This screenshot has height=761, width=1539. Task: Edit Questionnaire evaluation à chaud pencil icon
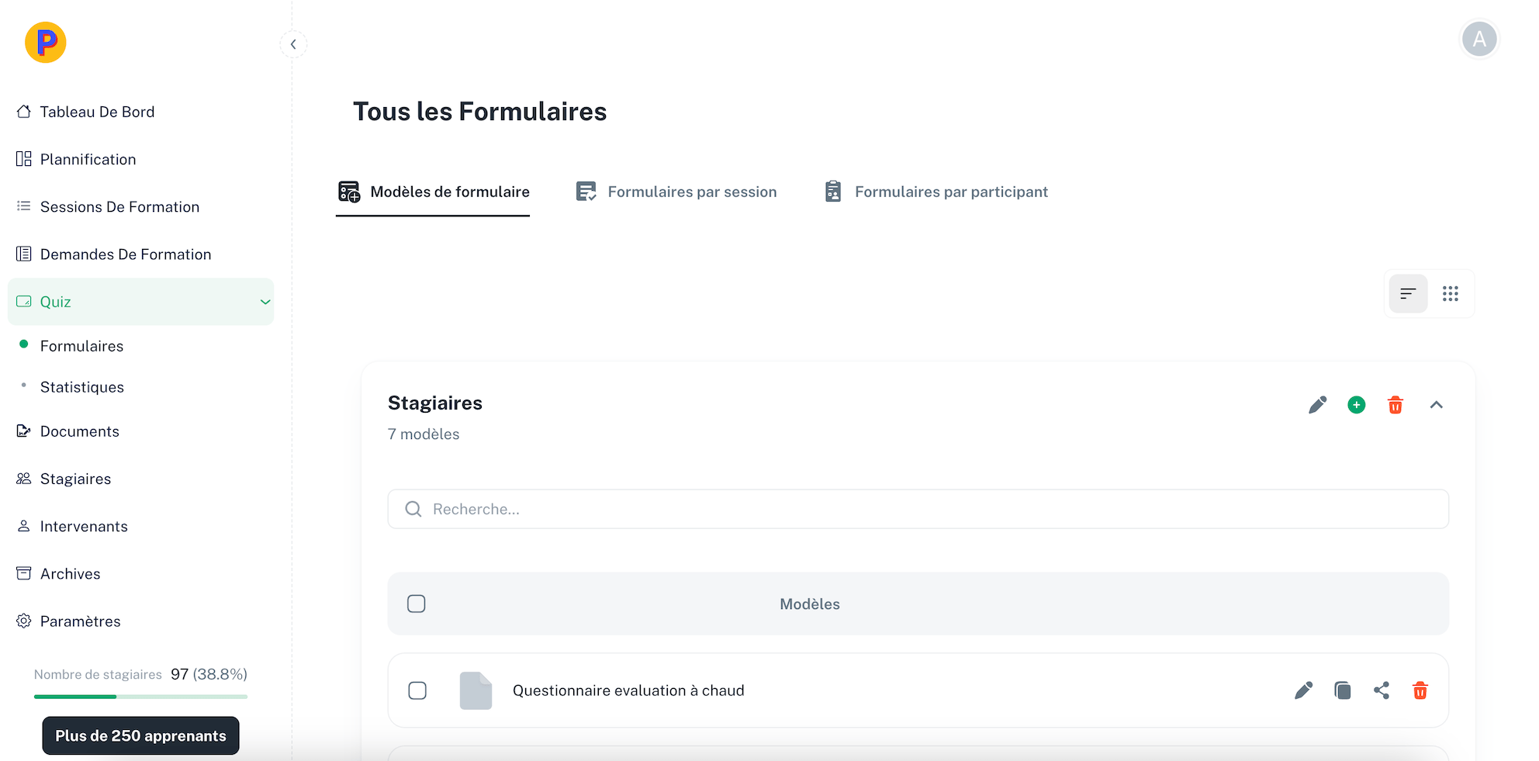(1303, 690)
